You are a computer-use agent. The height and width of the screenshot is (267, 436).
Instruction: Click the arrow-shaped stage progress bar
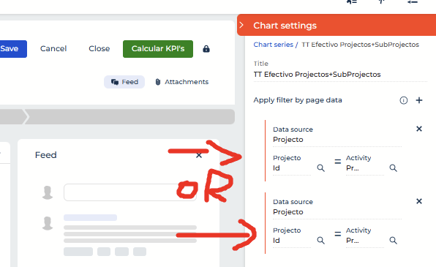tap(117, 116)
